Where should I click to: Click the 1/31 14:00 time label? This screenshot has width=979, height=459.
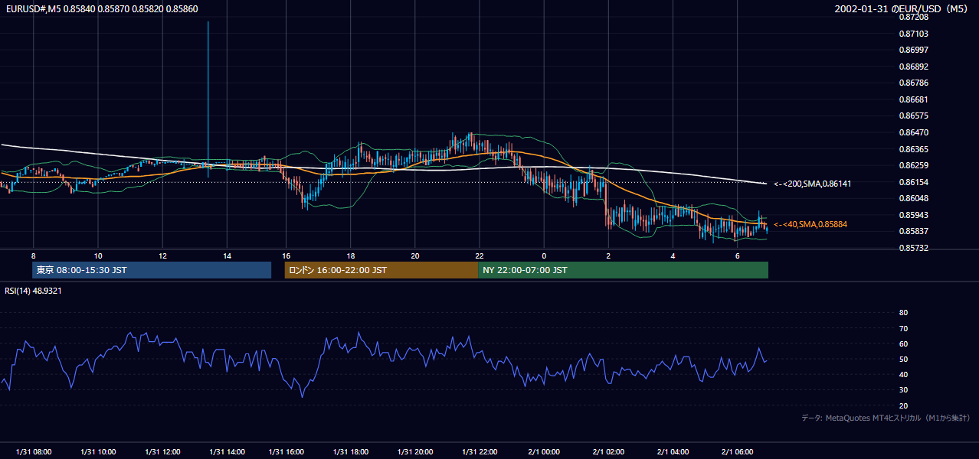pyautogui.click(x=227, y=452)
